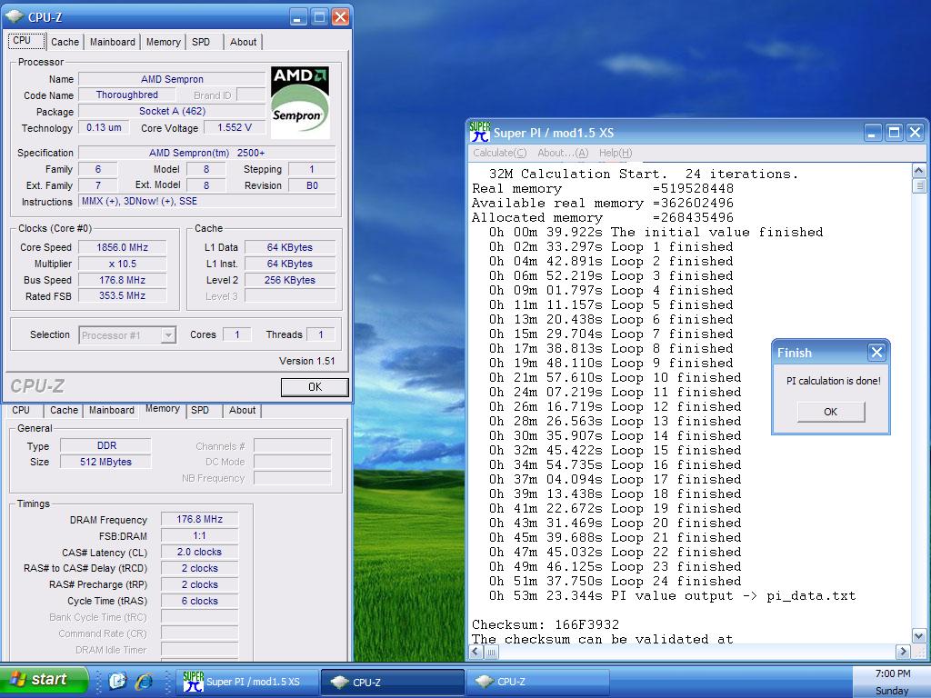The height and width of the screenshot is (698, 931).
Task: Click Super PI vertical scrollbar thumb
Action: (918, 185)
